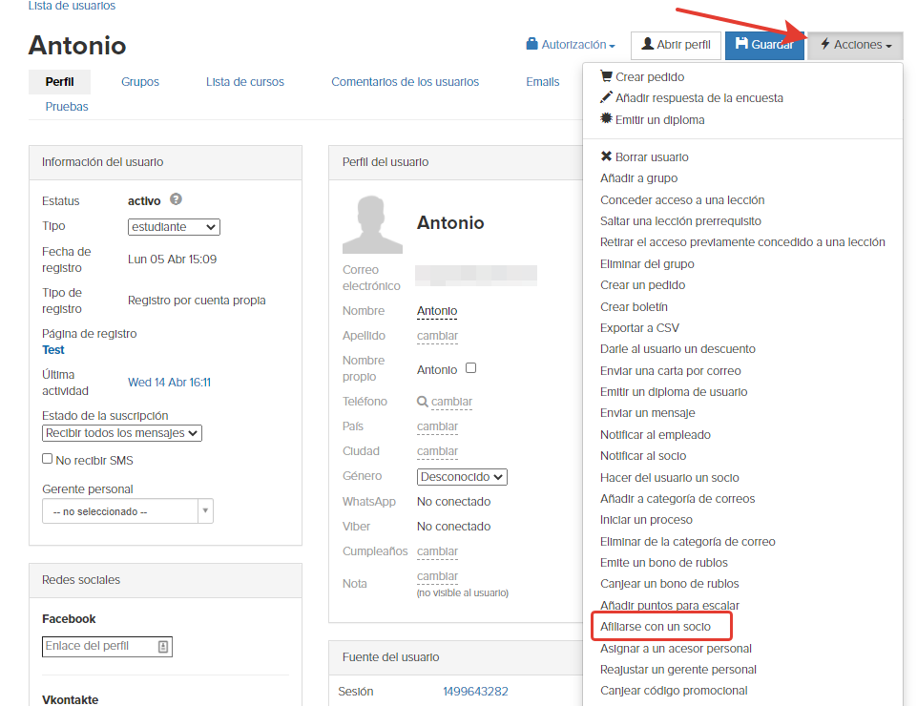
Task: Click the magnifier icon next to Teléfono cambiar
Action: 423,402
